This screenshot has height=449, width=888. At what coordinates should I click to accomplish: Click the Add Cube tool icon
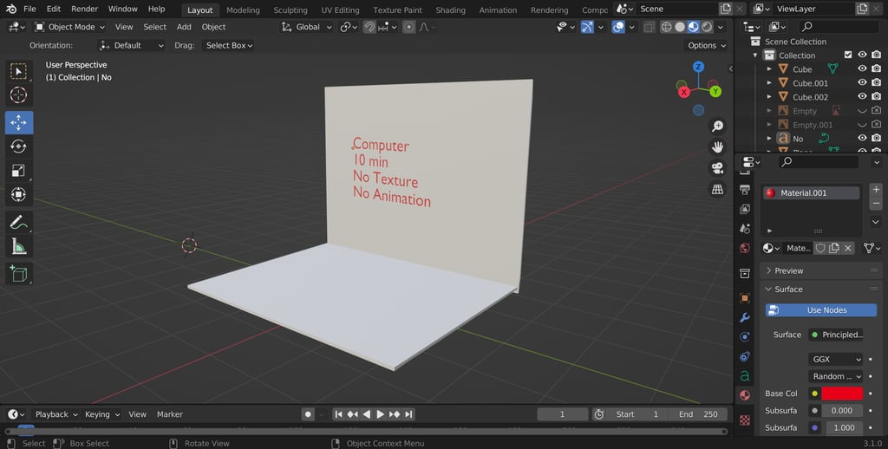coord(18,274)
